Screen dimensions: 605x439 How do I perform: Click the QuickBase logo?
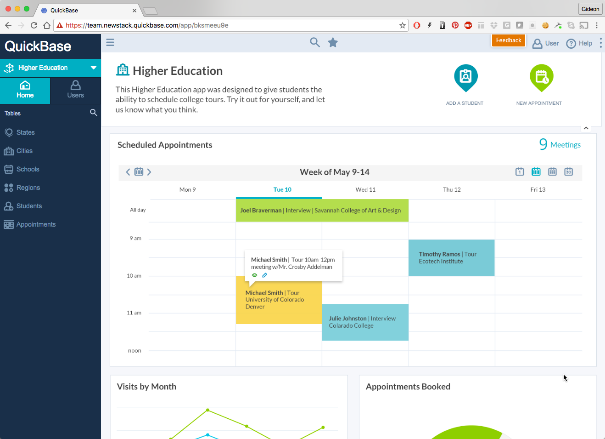pos(38,46)
